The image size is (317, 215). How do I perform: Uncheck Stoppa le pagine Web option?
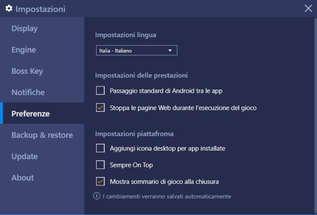[x=100, y=107]
